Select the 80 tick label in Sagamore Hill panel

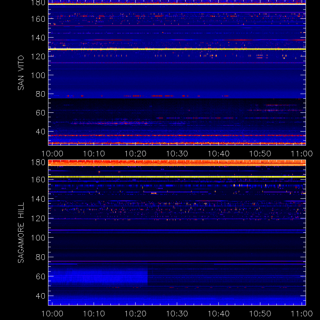40,257
